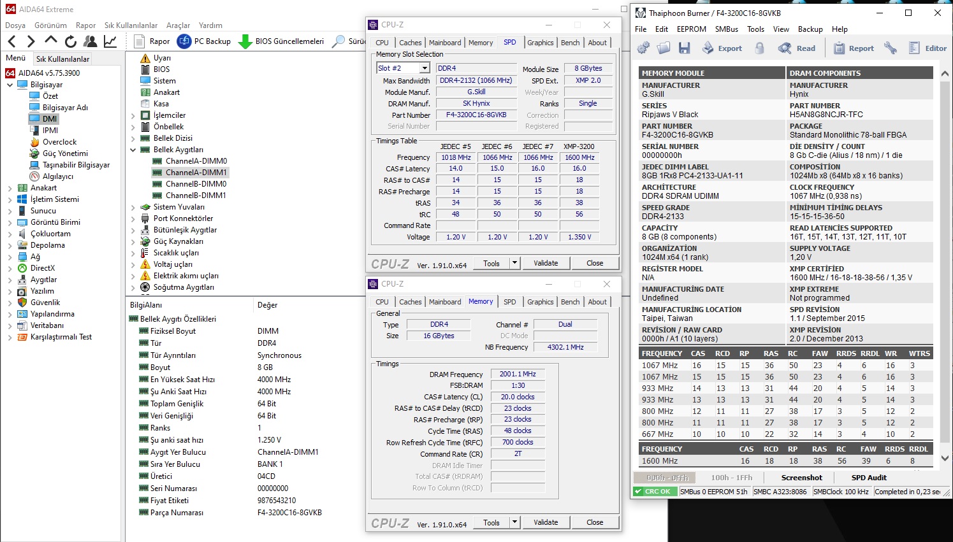The image size is (953, 542).
Task: Open the AIDA64 chart graph icon
Action: tap(110, 41)
